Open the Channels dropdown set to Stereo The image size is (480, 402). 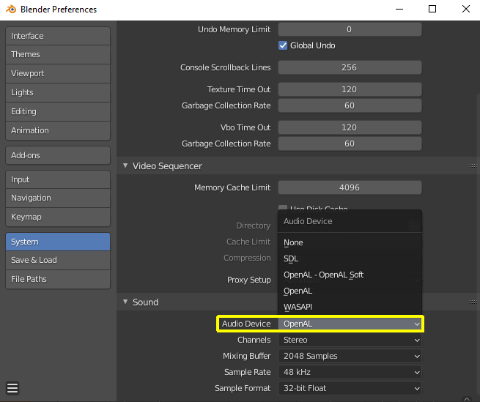coord(350,340)
